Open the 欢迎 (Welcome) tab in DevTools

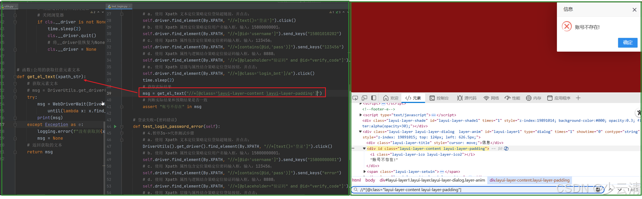coord(391,98)
